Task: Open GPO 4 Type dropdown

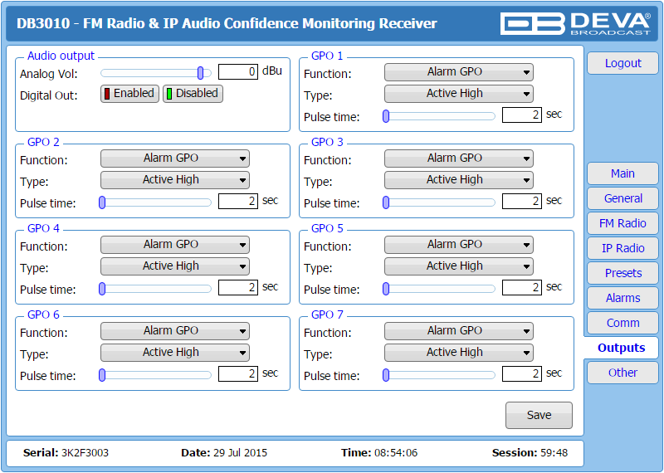Action: tap(175, 266)
